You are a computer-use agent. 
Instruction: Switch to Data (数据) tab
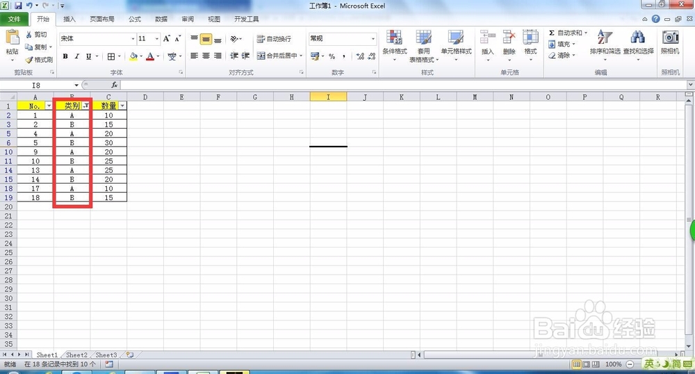pos(161,19)
